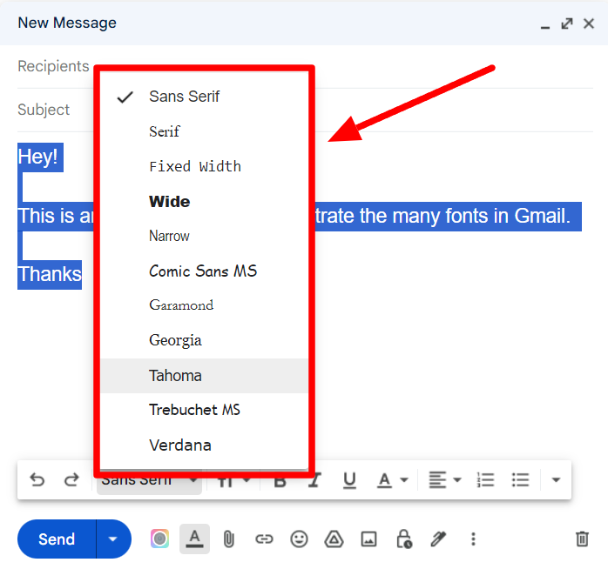
Task: Expand more formatting options arrow
Action: click(556, 480)
